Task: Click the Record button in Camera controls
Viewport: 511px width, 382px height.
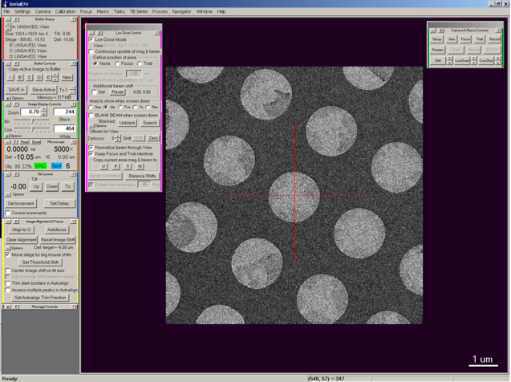Action: [x=493, y=39]
